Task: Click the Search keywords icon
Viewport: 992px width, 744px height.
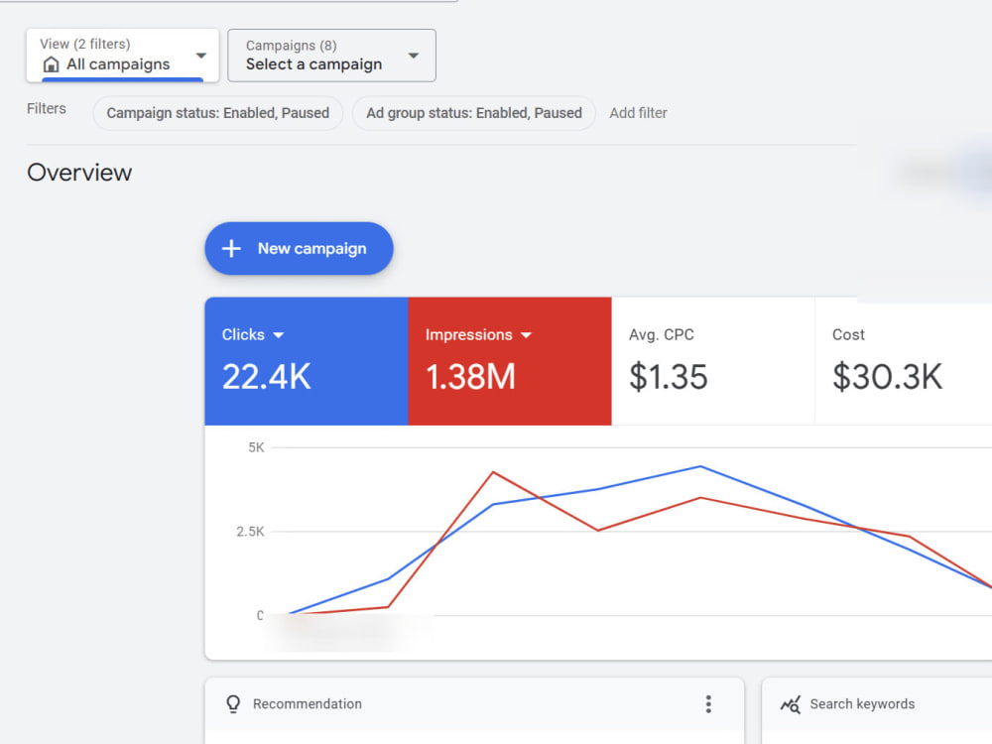Action: point(791,704)
